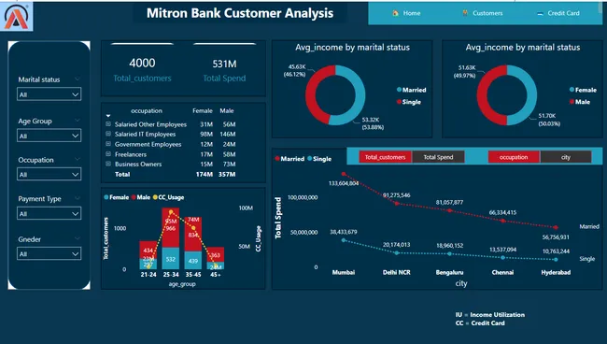Expand the Salaried IT Employees row
Image resolution: width=607 pixels, height=344 pixels.
[x=108, y=134]
